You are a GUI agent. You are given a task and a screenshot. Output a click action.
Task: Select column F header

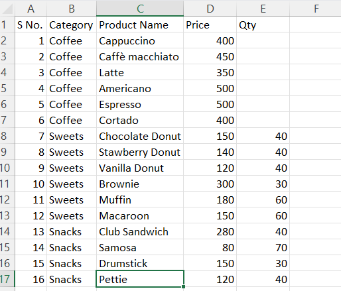coord(315,9)
